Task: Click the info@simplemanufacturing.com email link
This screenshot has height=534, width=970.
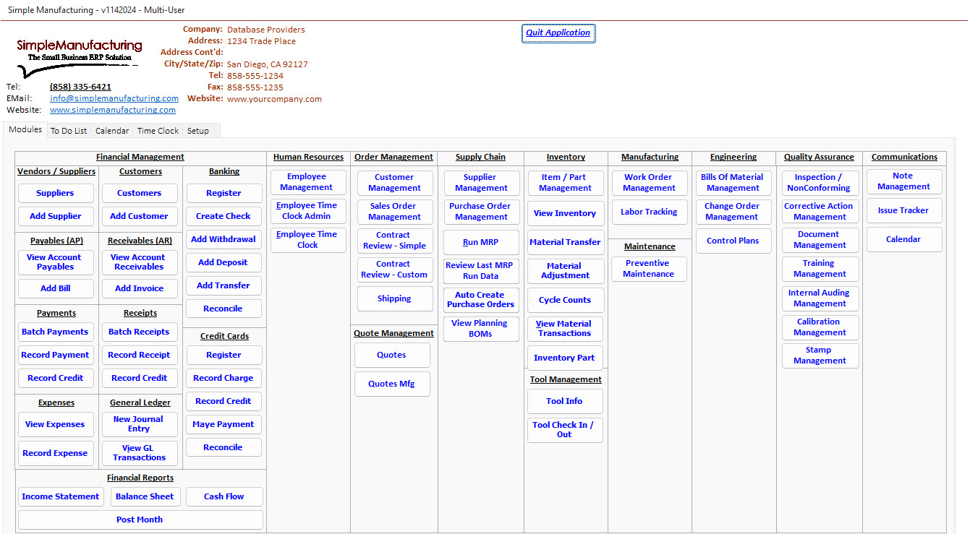Action: click(114, 98)
